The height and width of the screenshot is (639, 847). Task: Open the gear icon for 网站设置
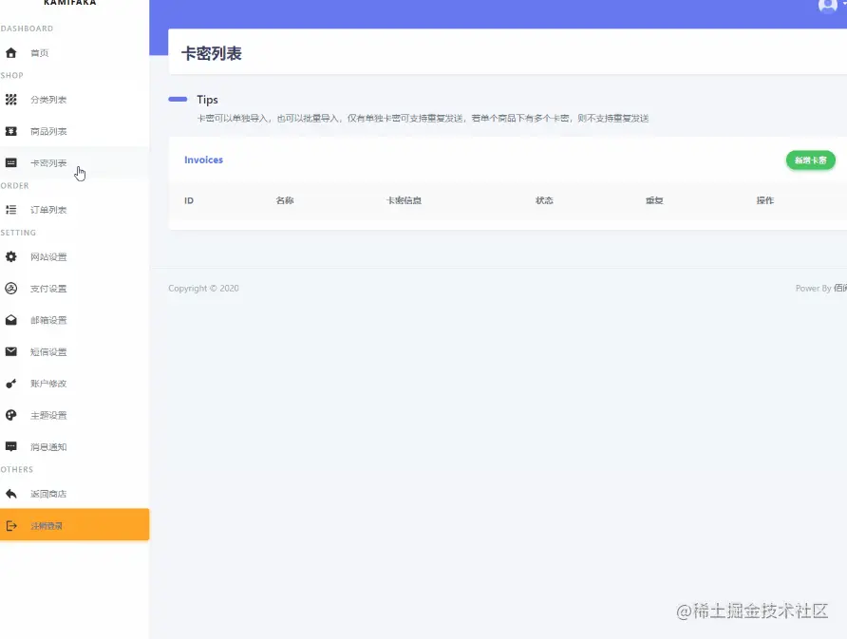pos(10,256)
